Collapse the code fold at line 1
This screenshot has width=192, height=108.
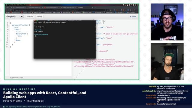[x=9, y=23]
